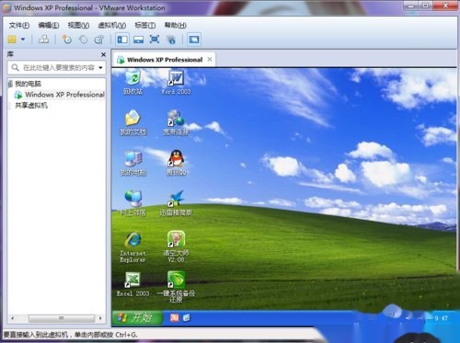Screen dimensions: 460x343
Task: Toggle the thumbnail bar view icon
Action: (138, 40)
